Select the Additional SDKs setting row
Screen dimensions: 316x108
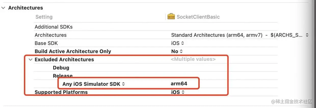click(54, 27)
